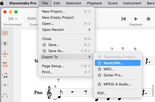Export as MPEG-4 Audio…
The image size is (155, 102).
click(x=118, y=84)
